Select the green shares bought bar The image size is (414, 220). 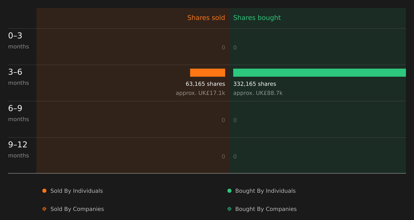(319, 73)
